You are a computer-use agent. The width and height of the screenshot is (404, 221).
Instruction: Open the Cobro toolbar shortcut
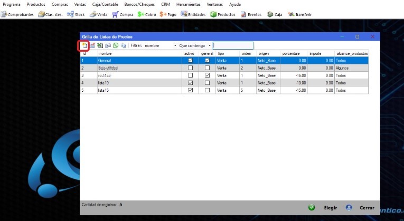[147, 14]
